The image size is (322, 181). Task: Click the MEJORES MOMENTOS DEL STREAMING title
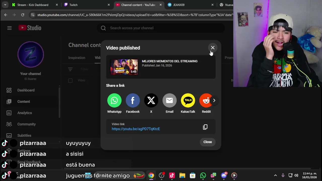tap(170, 61)
